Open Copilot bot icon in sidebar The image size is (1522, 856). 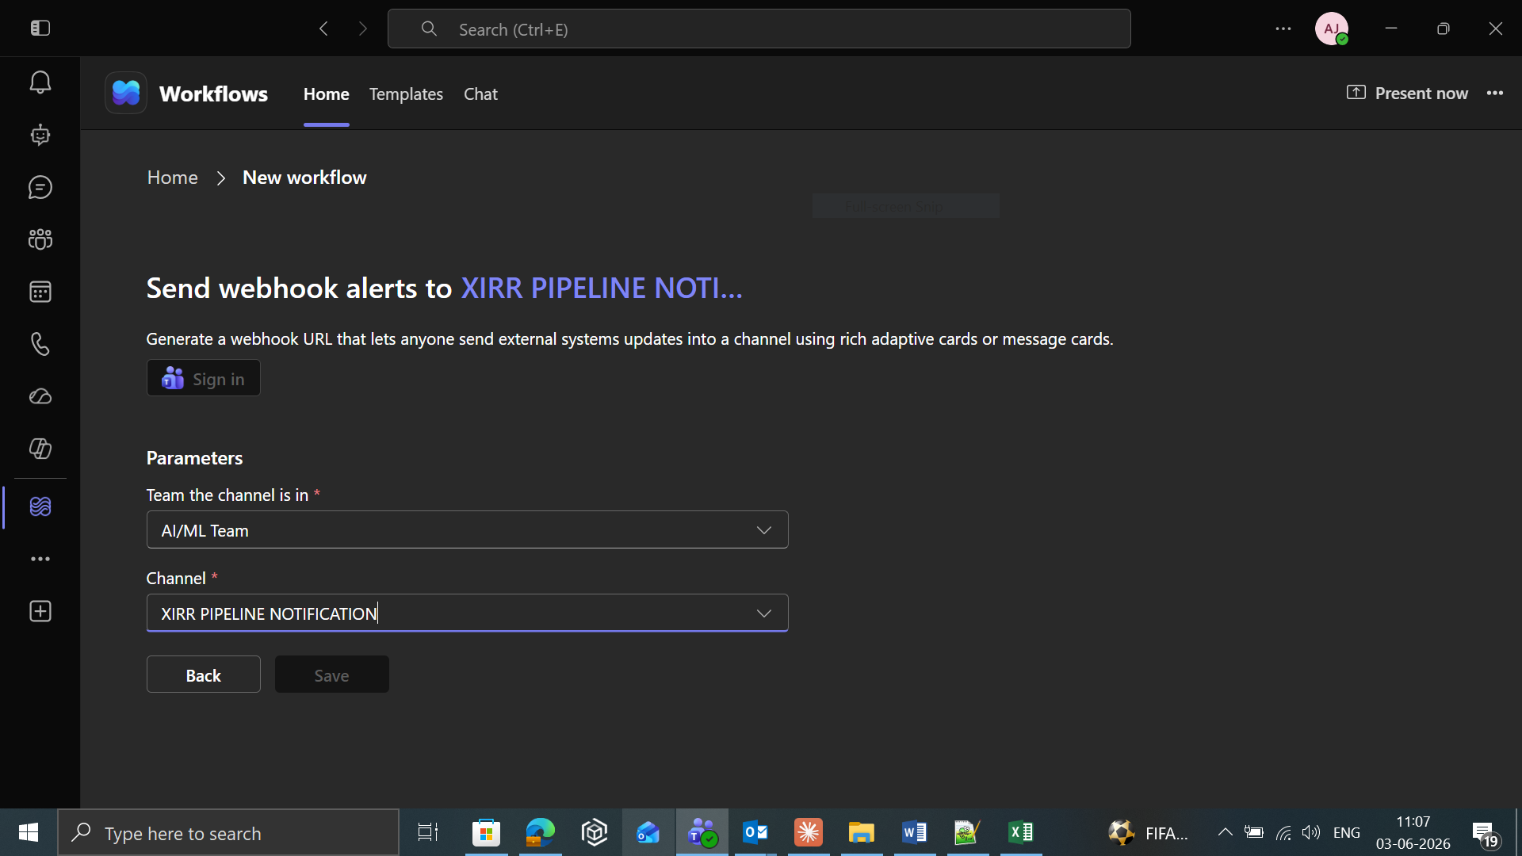click(40, 135)
